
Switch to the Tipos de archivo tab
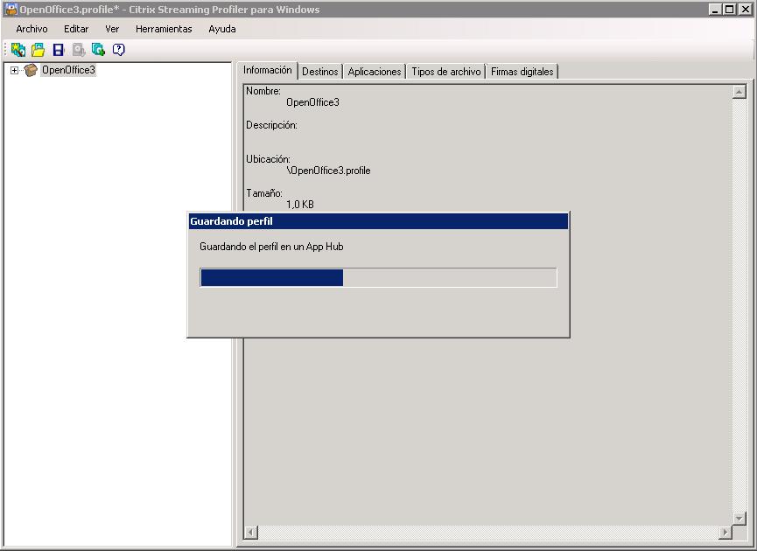(446, 72)
